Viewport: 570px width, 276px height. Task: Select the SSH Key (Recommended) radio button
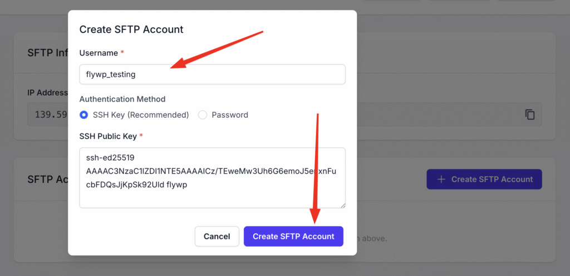pos(83,115)
